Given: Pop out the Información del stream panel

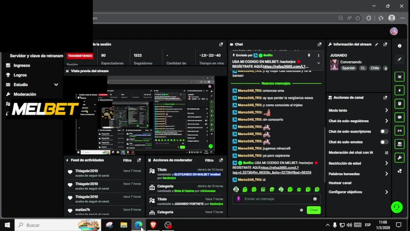Looking at the screenshot, I should tap(385, 44).
